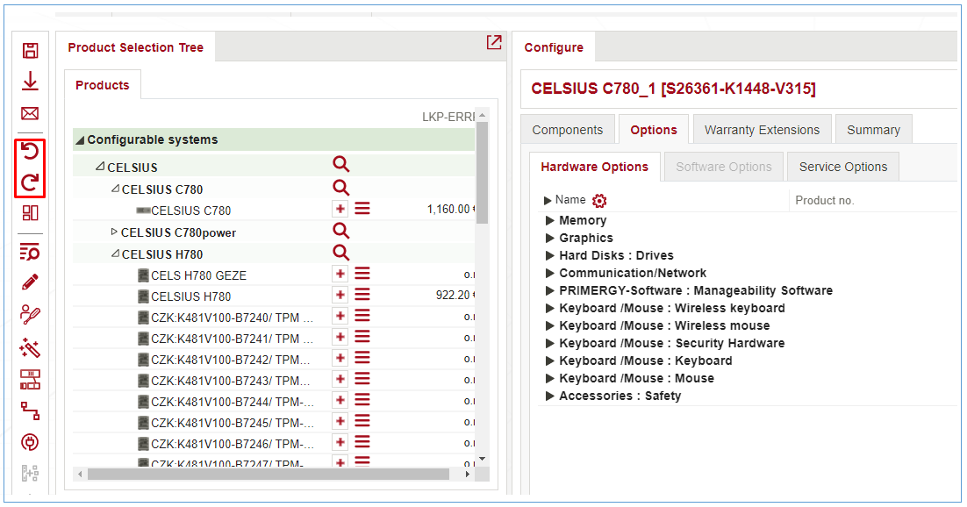Add the CZK:K481V100-B7240 product
Image resolution: width=967 pixels, height=507 pixels.
(x=340, y=317)
